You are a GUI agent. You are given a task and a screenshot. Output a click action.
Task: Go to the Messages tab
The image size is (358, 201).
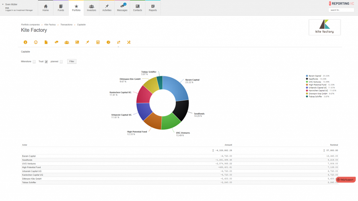(x=122, y=8)
